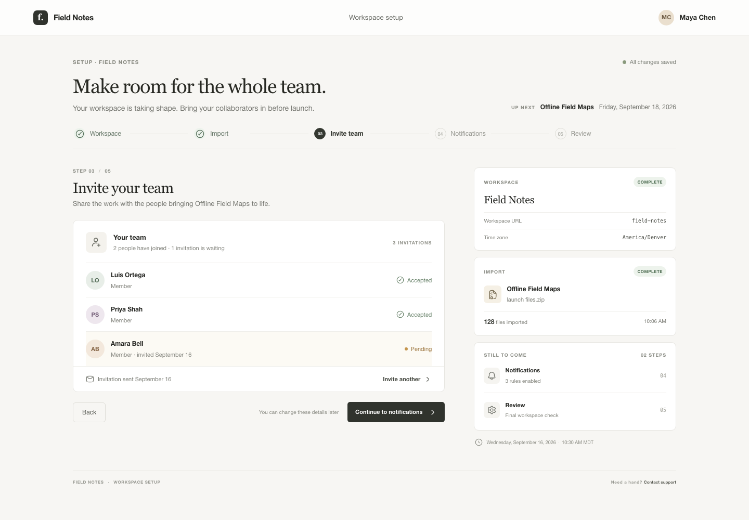The image size is (749, 520).
Task: Click the Field Notes brand name in header
Action: pyautogui.click(x=73, y=18)
